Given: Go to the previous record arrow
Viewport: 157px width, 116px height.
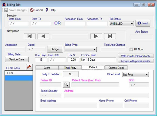Looking at the screenshot, I should click(43, 36).
